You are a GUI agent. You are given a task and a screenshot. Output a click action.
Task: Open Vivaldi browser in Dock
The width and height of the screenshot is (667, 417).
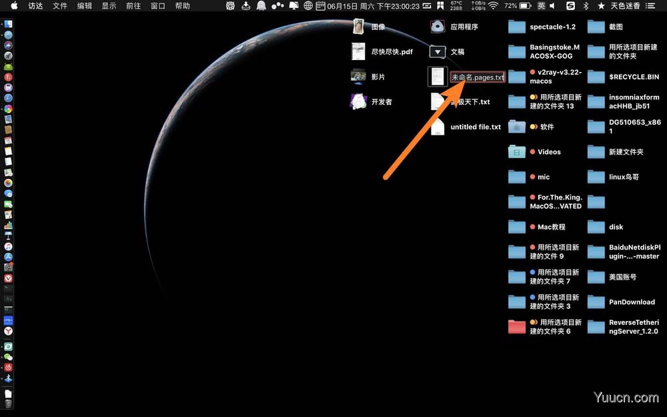(x=8, y=278)
